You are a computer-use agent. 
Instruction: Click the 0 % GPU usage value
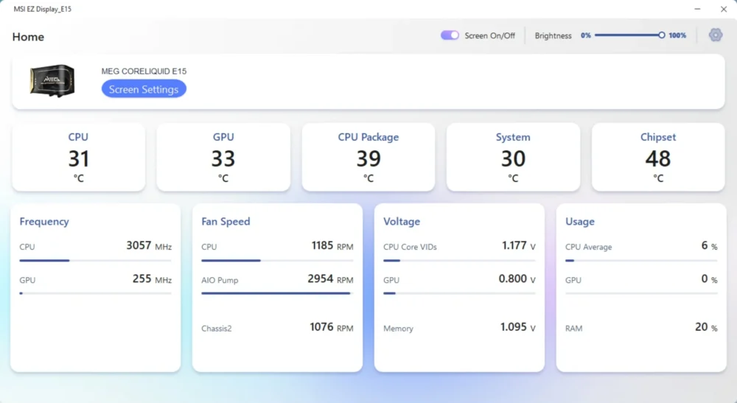pyautogui.click(x=709, y=279)
